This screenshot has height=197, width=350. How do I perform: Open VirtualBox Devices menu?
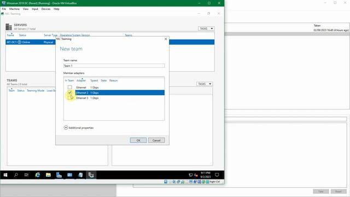coord(46,9)
